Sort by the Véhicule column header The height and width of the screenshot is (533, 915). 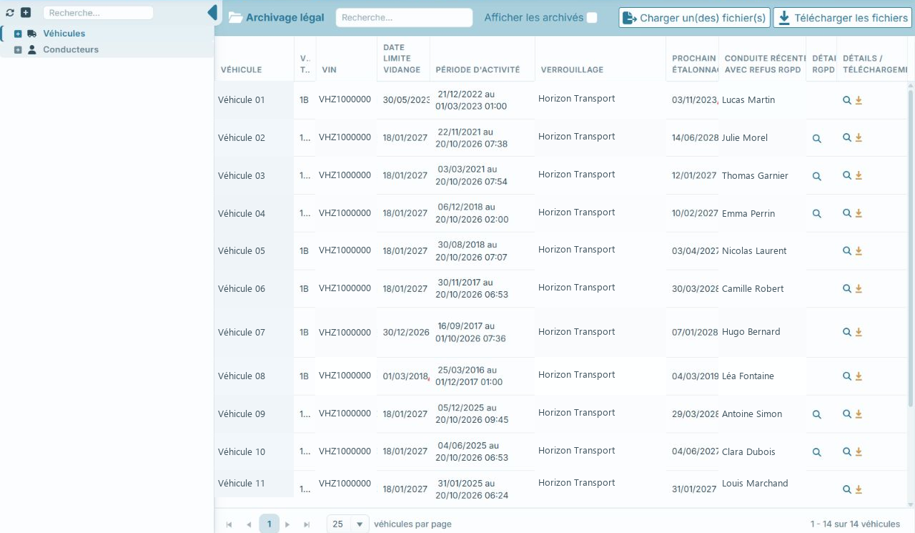click(x=241, y=70)
